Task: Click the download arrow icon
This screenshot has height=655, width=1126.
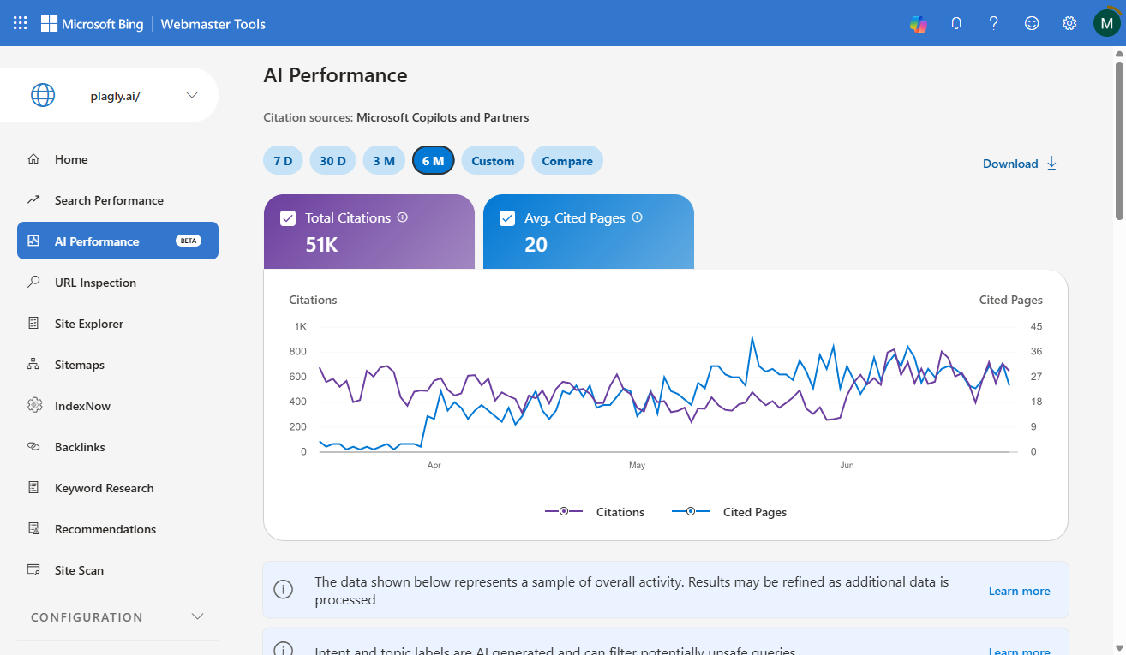Action: coord(1051,164)
